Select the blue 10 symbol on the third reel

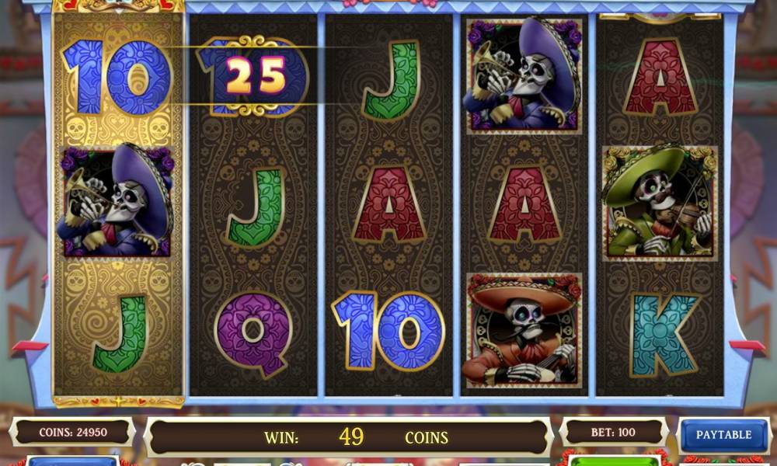[x=389, y=331]
